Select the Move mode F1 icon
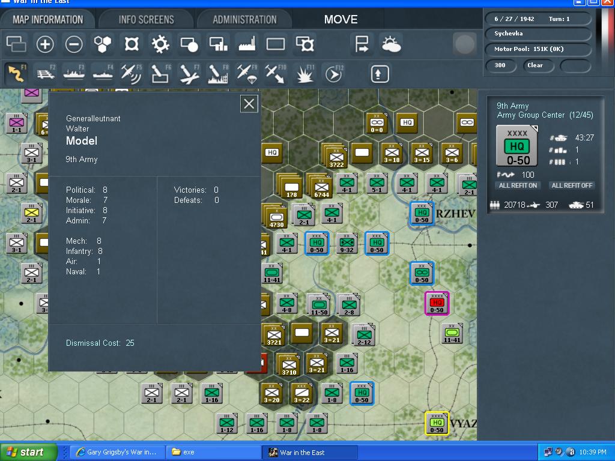The image size is (615, 461). [16, 74]
